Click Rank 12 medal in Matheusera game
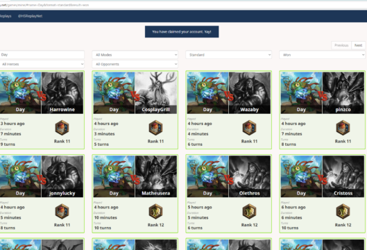367x250 pixels. [155, 211]
